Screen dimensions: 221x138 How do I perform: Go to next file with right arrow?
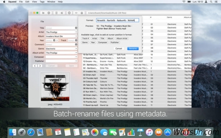(40, 66)
